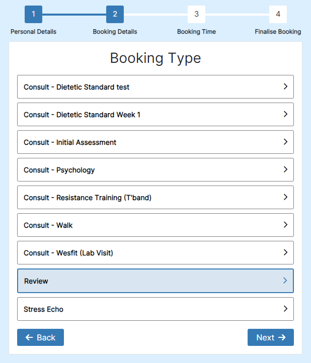Jump to step 3 Booking Time
The image size is (311, 363).
pyautogui.click(x=197, y=15)
